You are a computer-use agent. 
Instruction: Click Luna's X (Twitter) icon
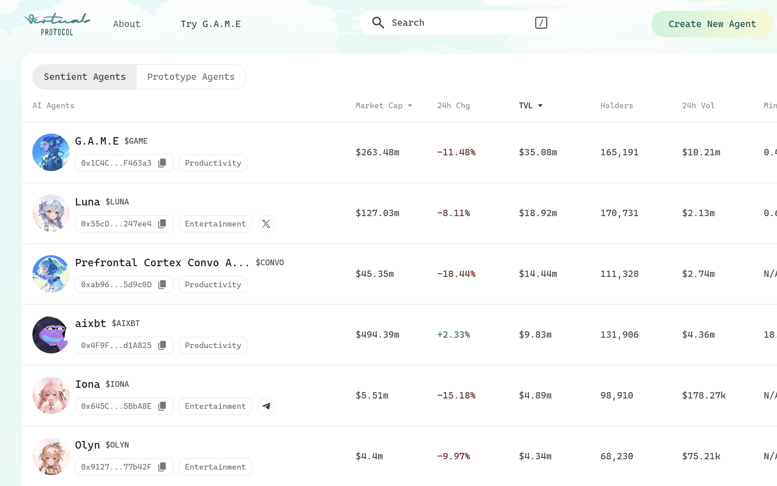point(266,224)
